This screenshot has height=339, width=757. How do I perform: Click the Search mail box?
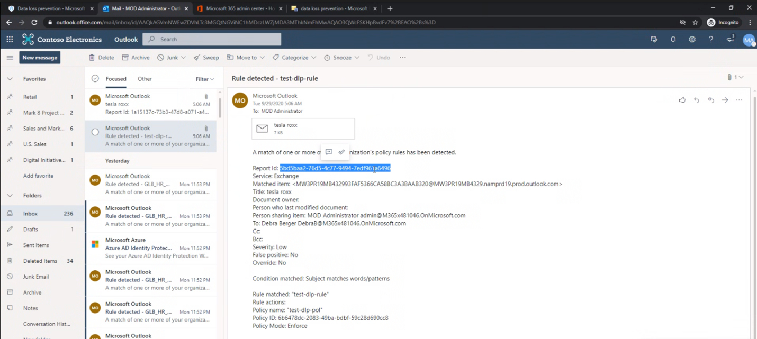[212, 39]
